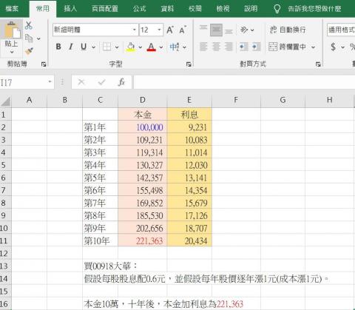
Task: Expand the underline style dropdown
Action: click(93, 47)
